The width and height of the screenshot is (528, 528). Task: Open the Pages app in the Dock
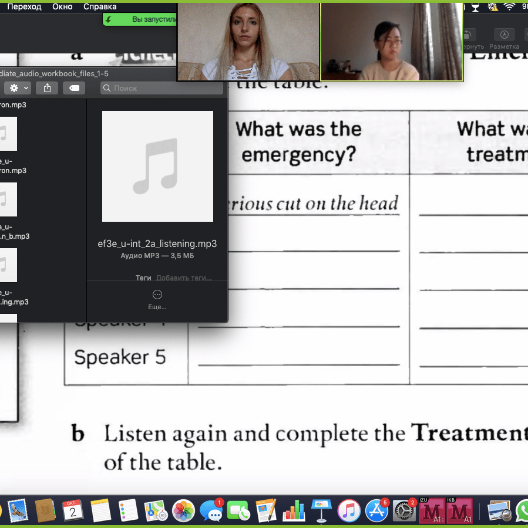click(x=267, y=510)
